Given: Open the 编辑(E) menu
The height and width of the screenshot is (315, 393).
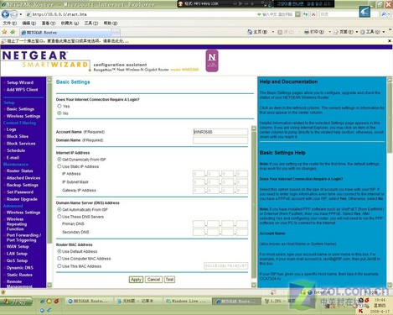Looking at the screenshot, I should [x=29, y=24].
